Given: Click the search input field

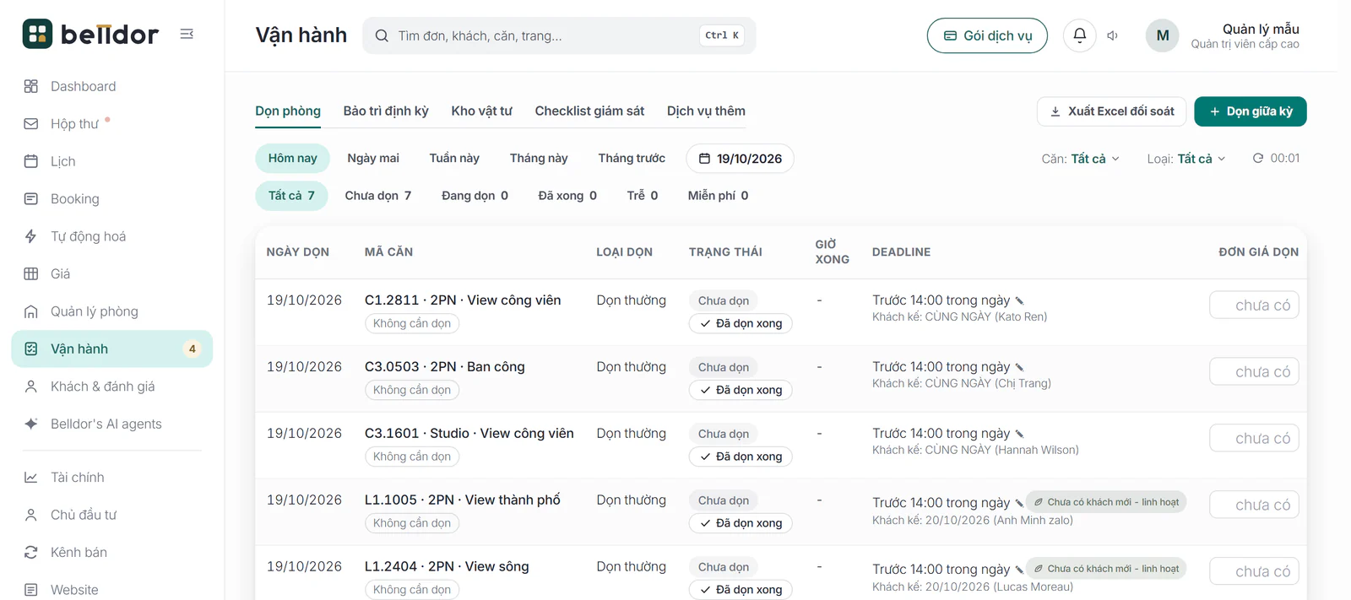Looking at the screenshot, I should (x=559, y=35).
